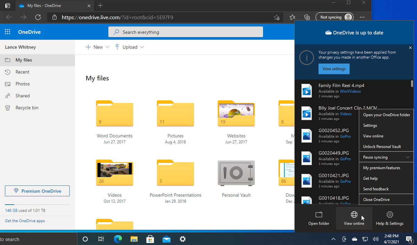Open the Edge Collections icon
The width and height of the screenshot is (417, 245).
tap(307, 17)
